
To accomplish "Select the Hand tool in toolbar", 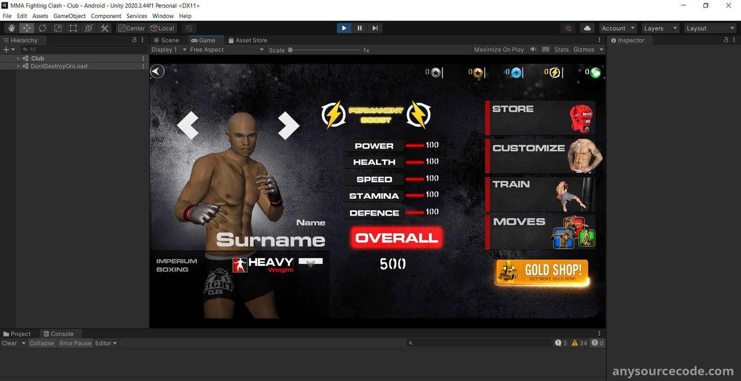I will 12,28.
